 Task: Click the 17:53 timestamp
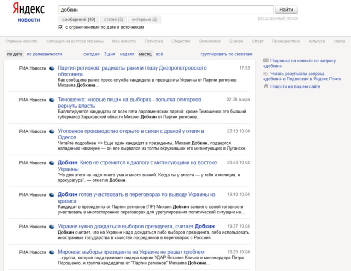[x=245, y=68]
